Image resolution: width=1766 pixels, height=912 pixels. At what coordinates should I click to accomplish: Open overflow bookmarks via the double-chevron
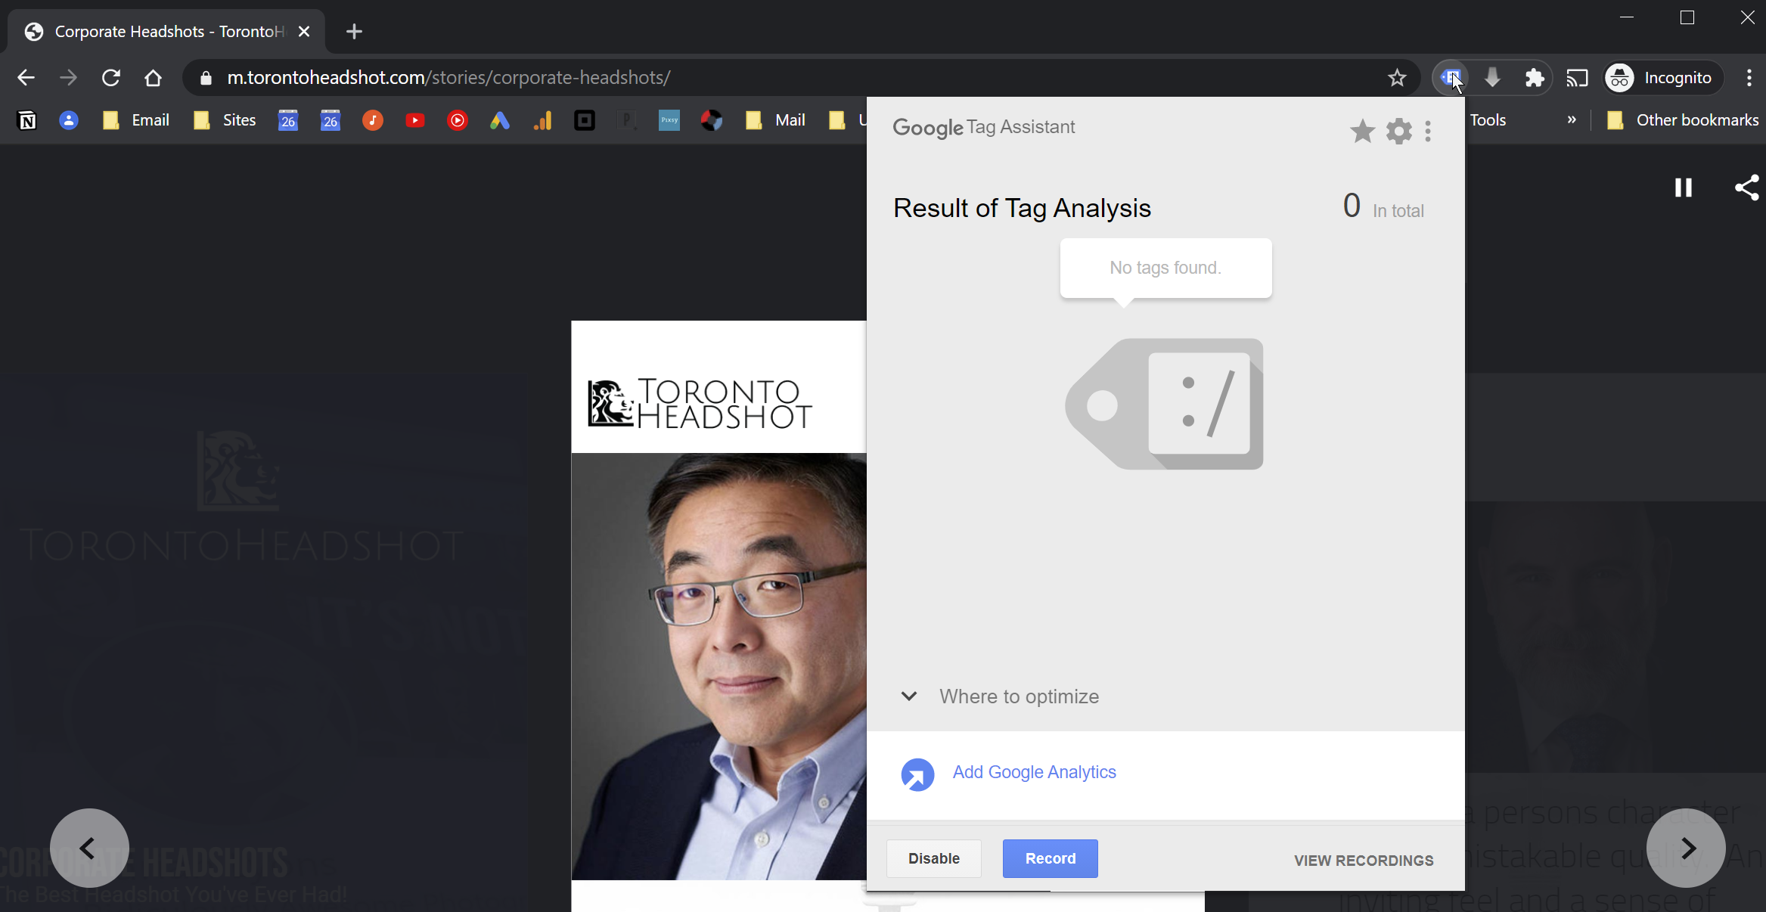click(1571, 119)
